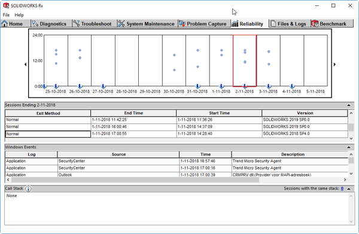Image resolution: width=359 pixels, height=234 pixels.
Task: Click CRMPRV.dll description cell
Action: (290, 175)
